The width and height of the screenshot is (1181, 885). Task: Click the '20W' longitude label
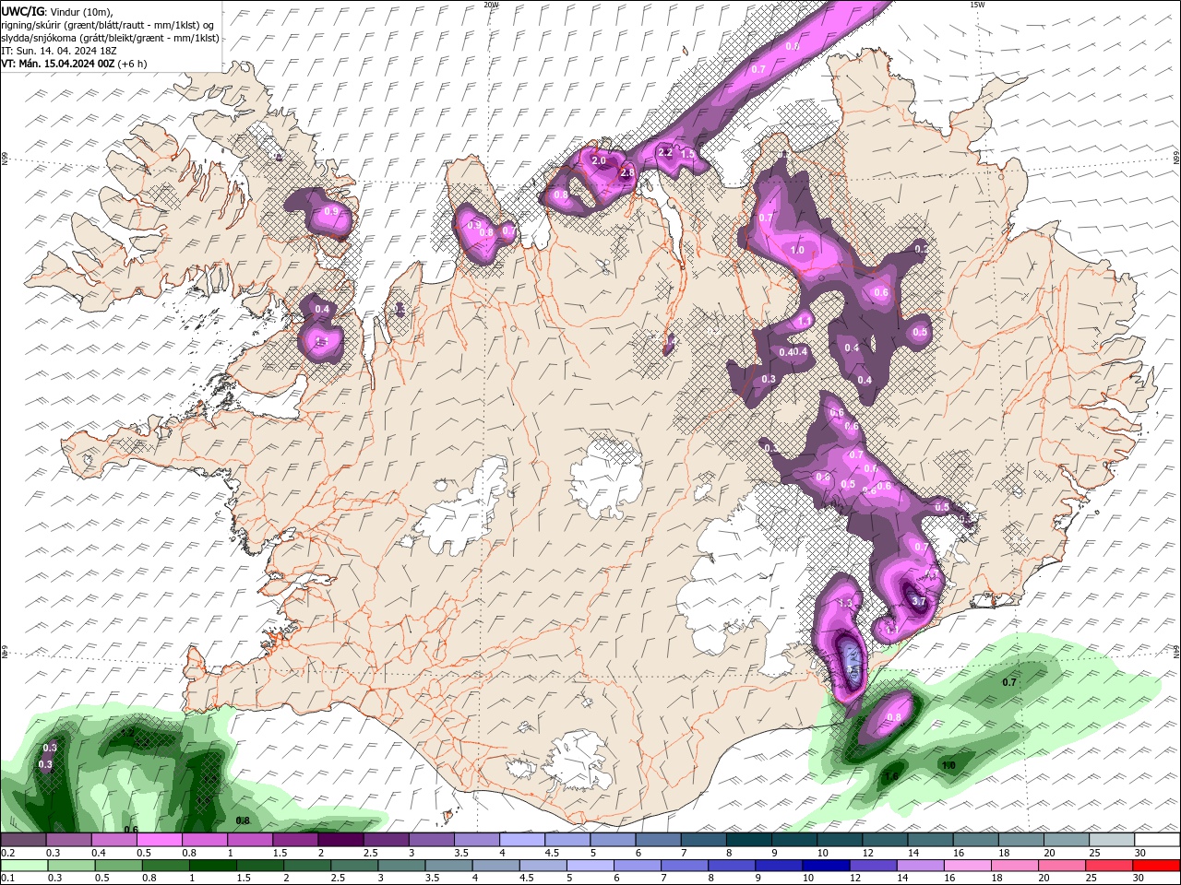(x=491, y=5)
